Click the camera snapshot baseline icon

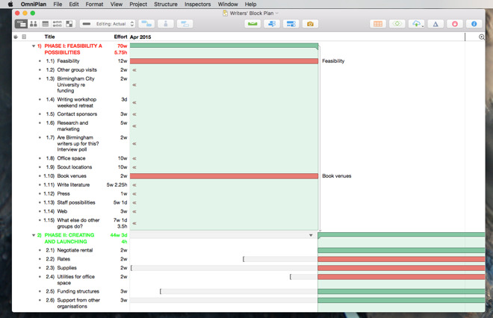tap(311, 24)
